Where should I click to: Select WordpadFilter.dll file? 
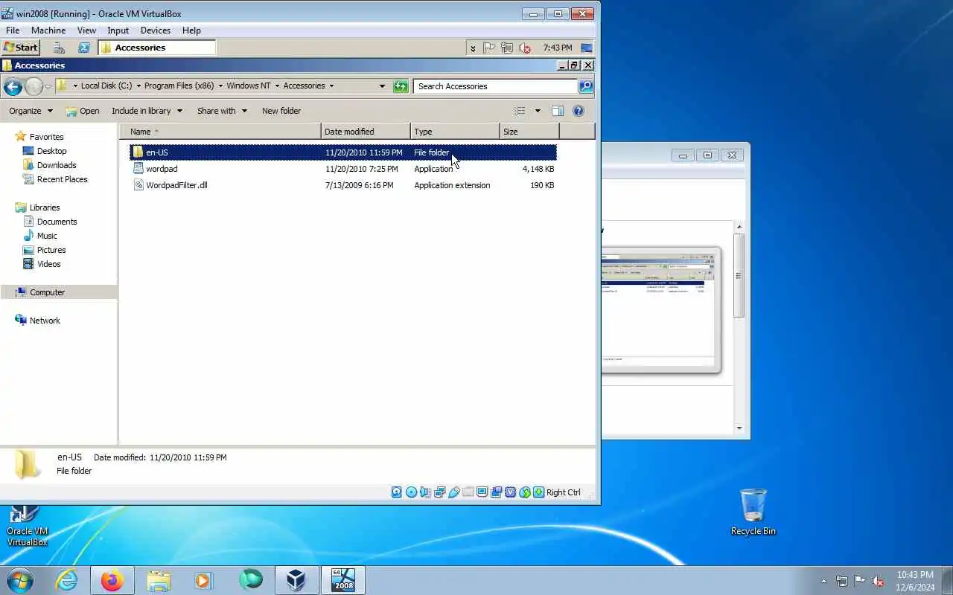point(343,185)
